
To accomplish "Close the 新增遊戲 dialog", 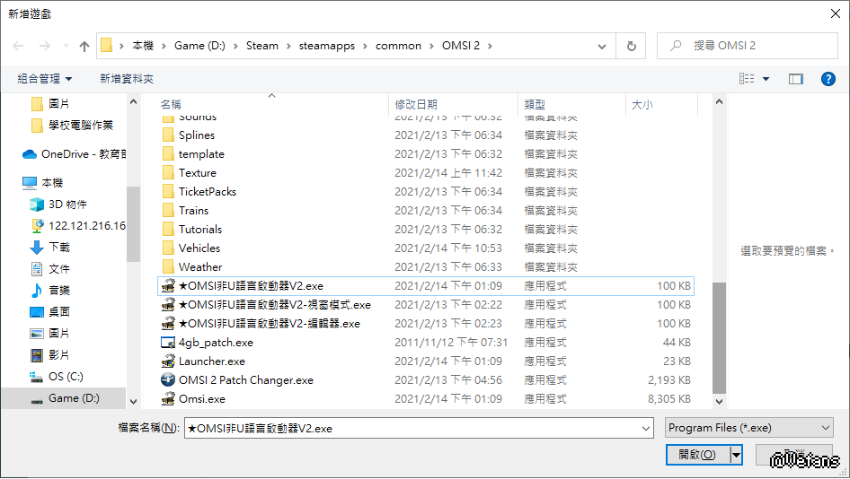I will pos(836,13).
